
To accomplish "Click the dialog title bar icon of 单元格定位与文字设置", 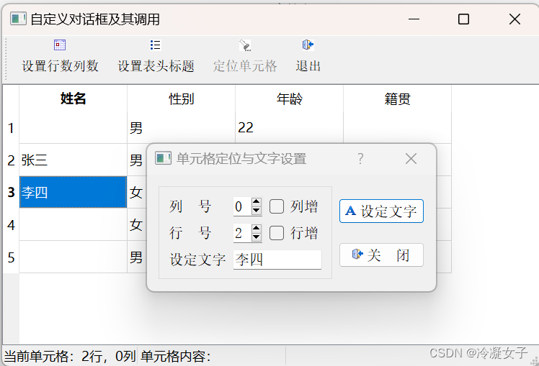I will click(x=164, y=158).
